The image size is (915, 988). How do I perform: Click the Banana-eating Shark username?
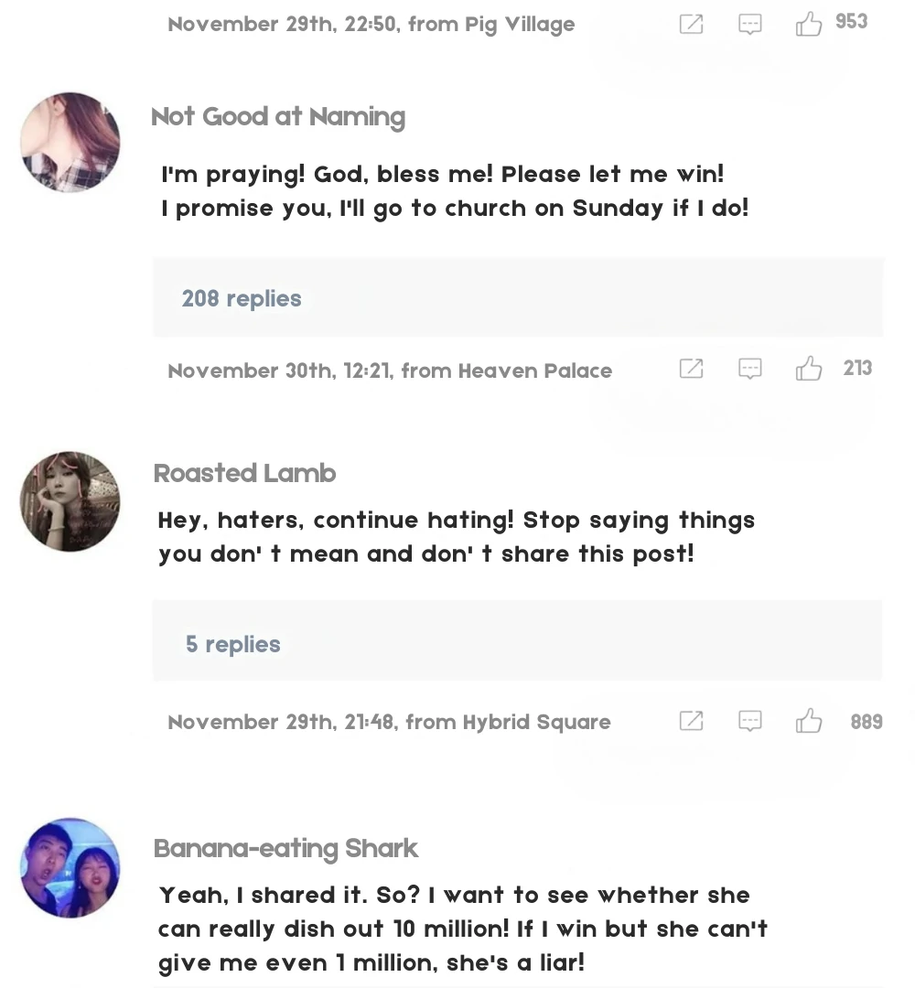pos(285,849)
